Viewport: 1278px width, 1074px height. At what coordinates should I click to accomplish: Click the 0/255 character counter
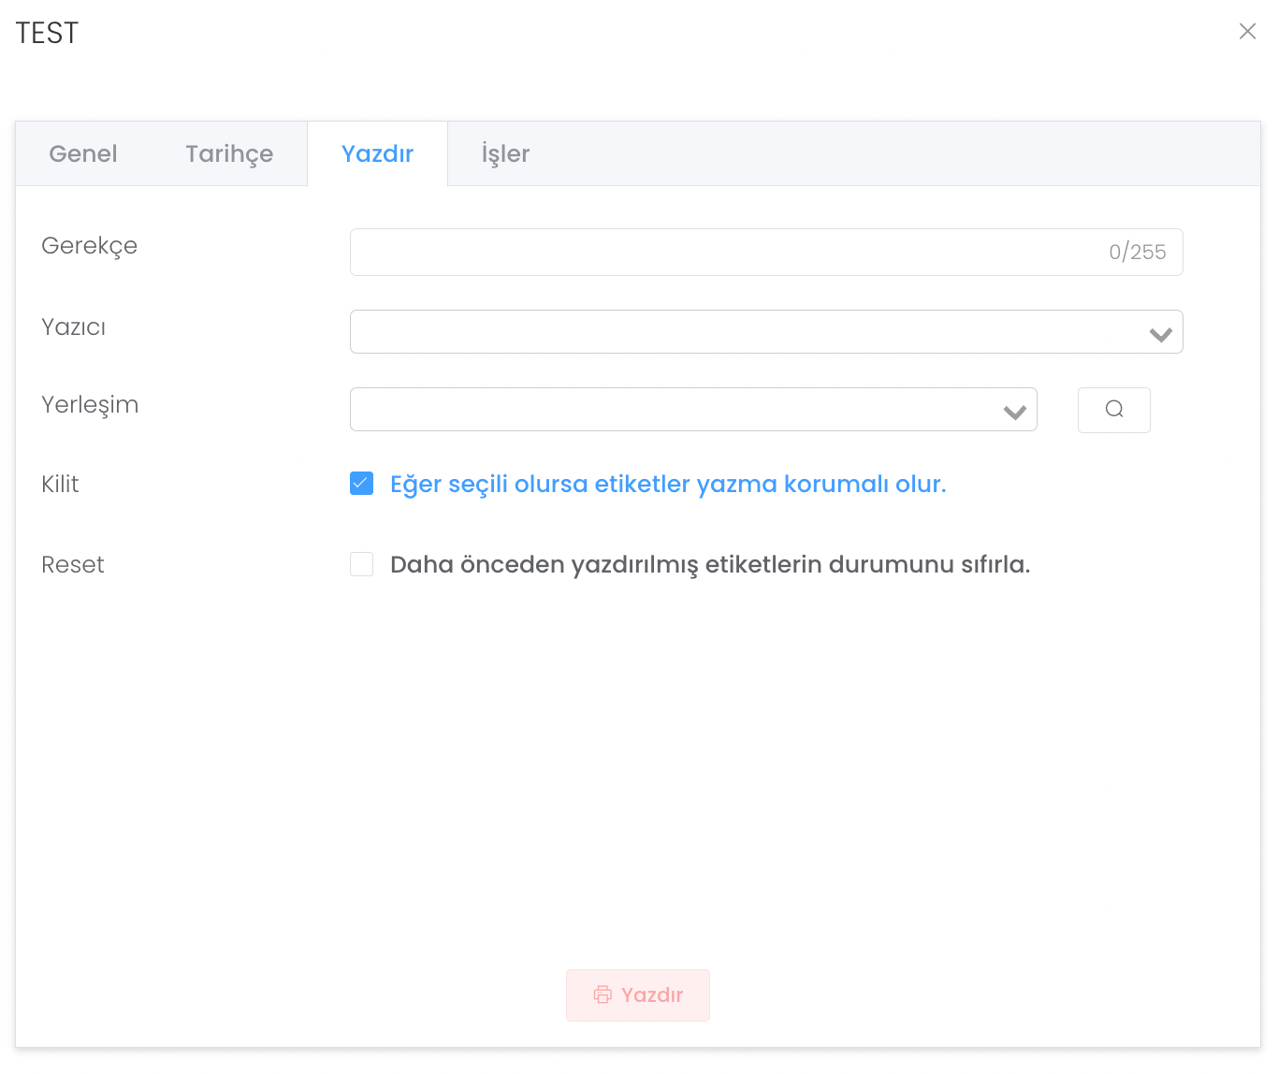[1137, 252]
